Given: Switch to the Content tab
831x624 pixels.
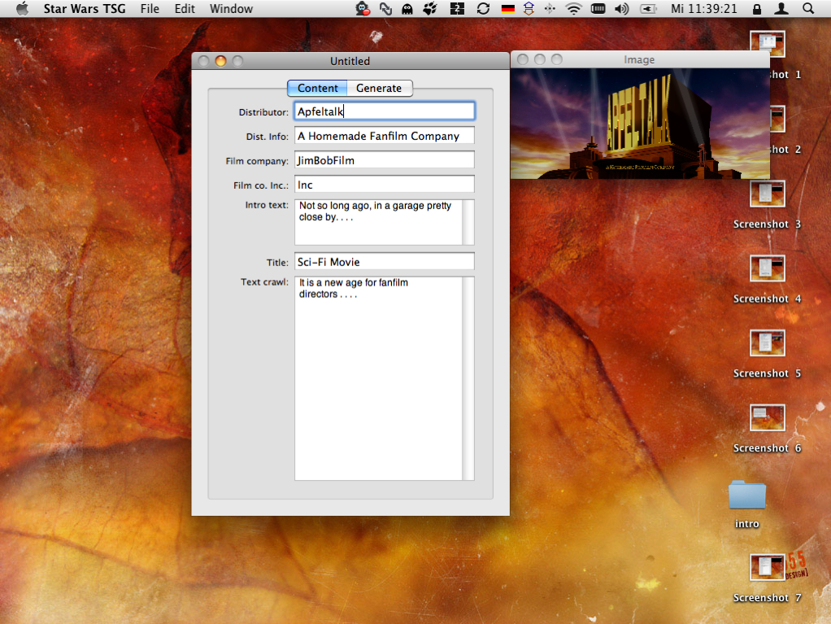Looking at the screenshot, I should click(317, 88).
